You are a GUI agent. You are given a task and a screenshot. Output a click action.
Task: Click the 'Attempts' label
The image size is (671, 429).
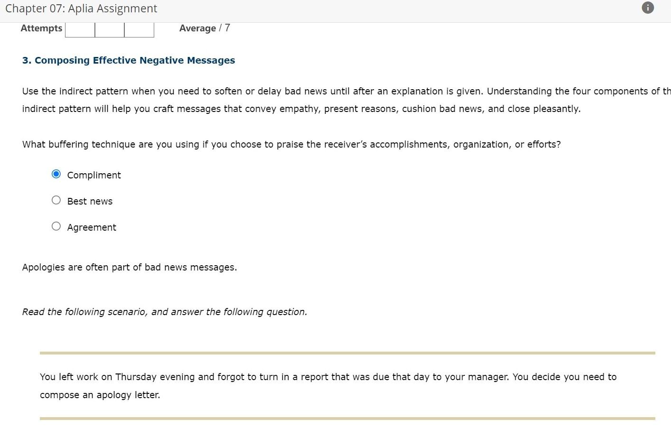[x=41, y=28]
